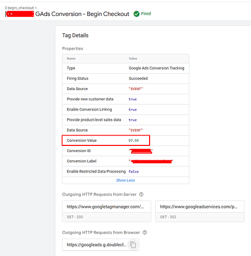The height and width of the screenshot is (256, 251).
Task: Click the Outgoing HTTP Requests from Server heading
Action: 99,195
